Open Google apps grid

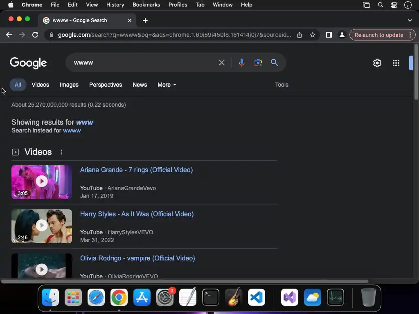point(396,63)
